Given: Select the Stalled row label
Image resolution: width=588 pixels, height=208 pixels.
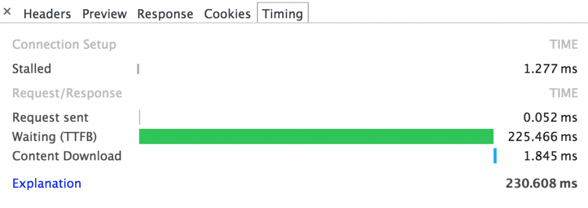Looking at the screenshot, I should click(x=32, y=69).
